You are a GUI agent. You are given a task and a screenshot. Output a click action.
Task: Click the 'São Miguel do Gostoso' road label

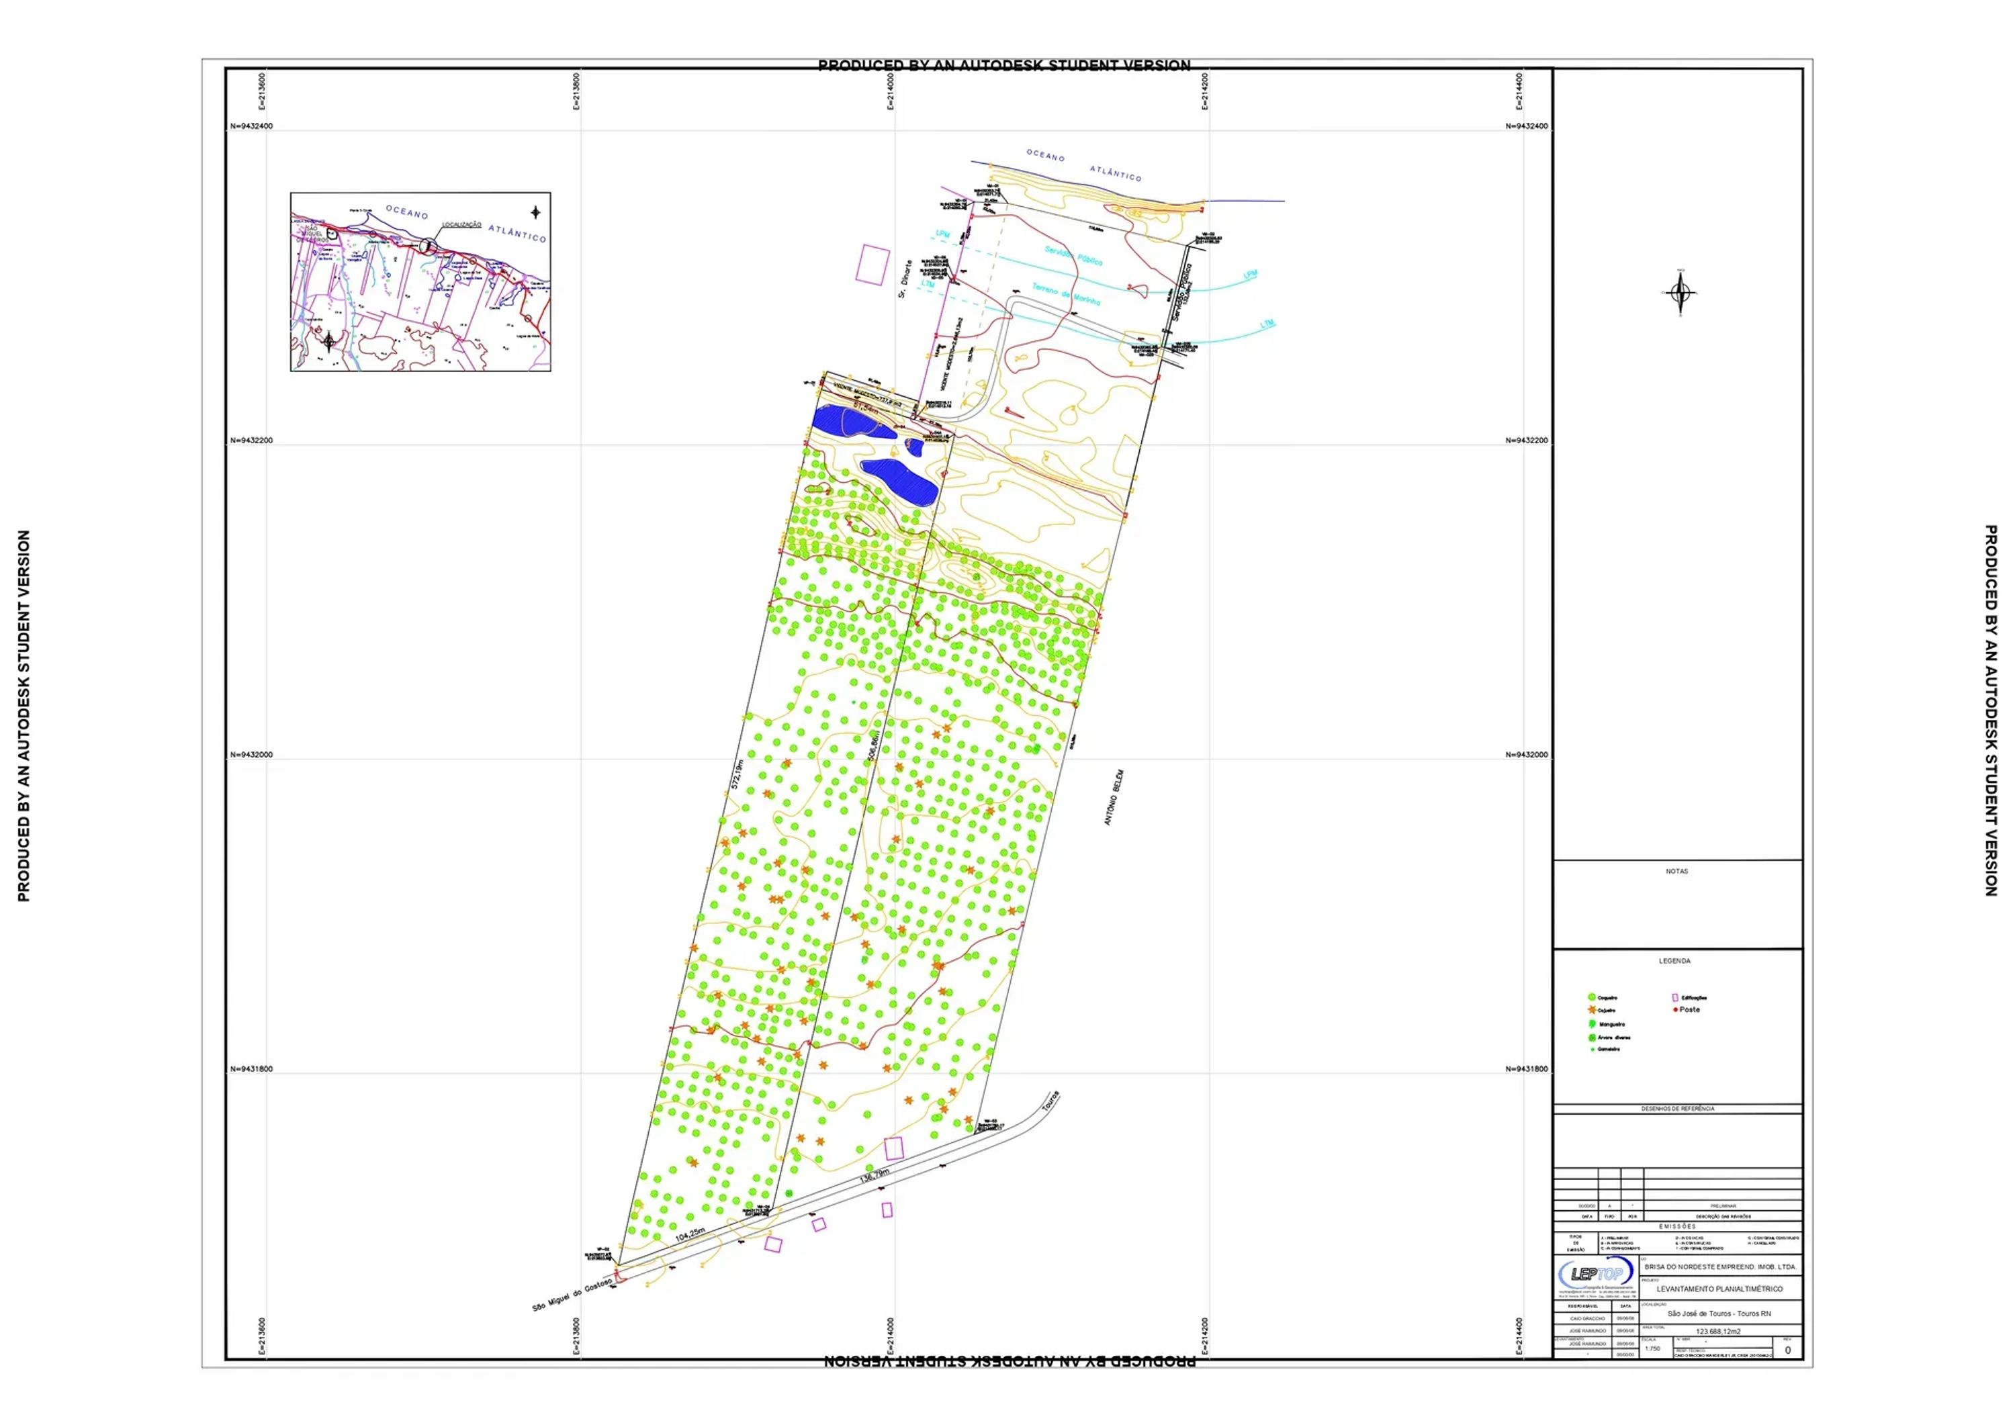572,1295
